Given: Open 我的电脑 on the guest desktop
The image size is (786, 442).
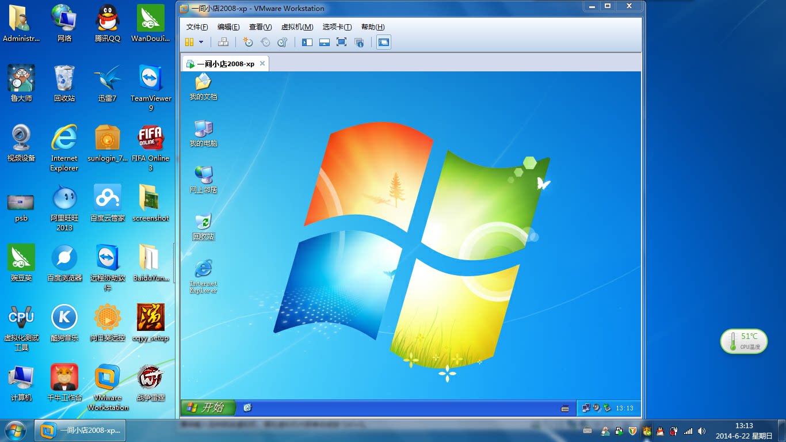Looking at the screenshot, I should click(x=203, y=132).
